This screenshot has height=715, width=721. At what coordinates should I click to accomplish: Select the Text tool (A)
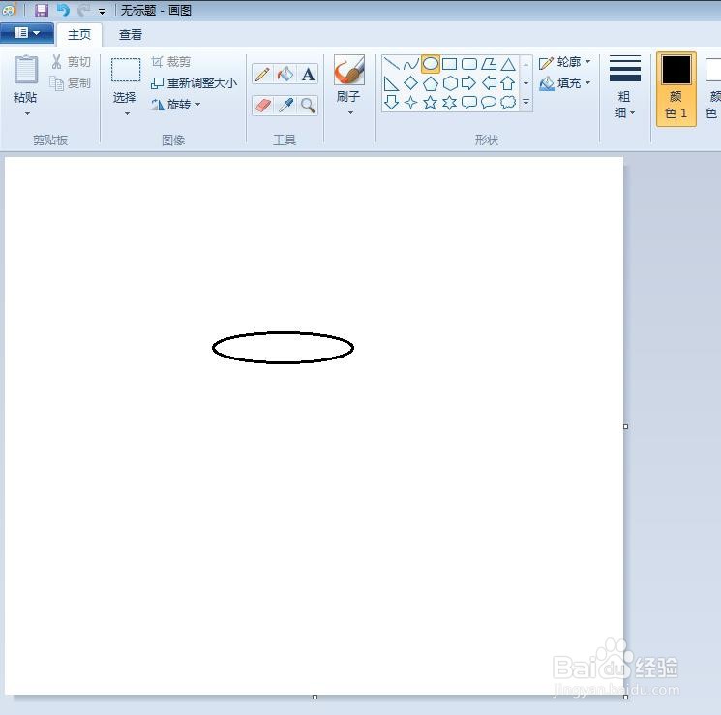[308, 75]
